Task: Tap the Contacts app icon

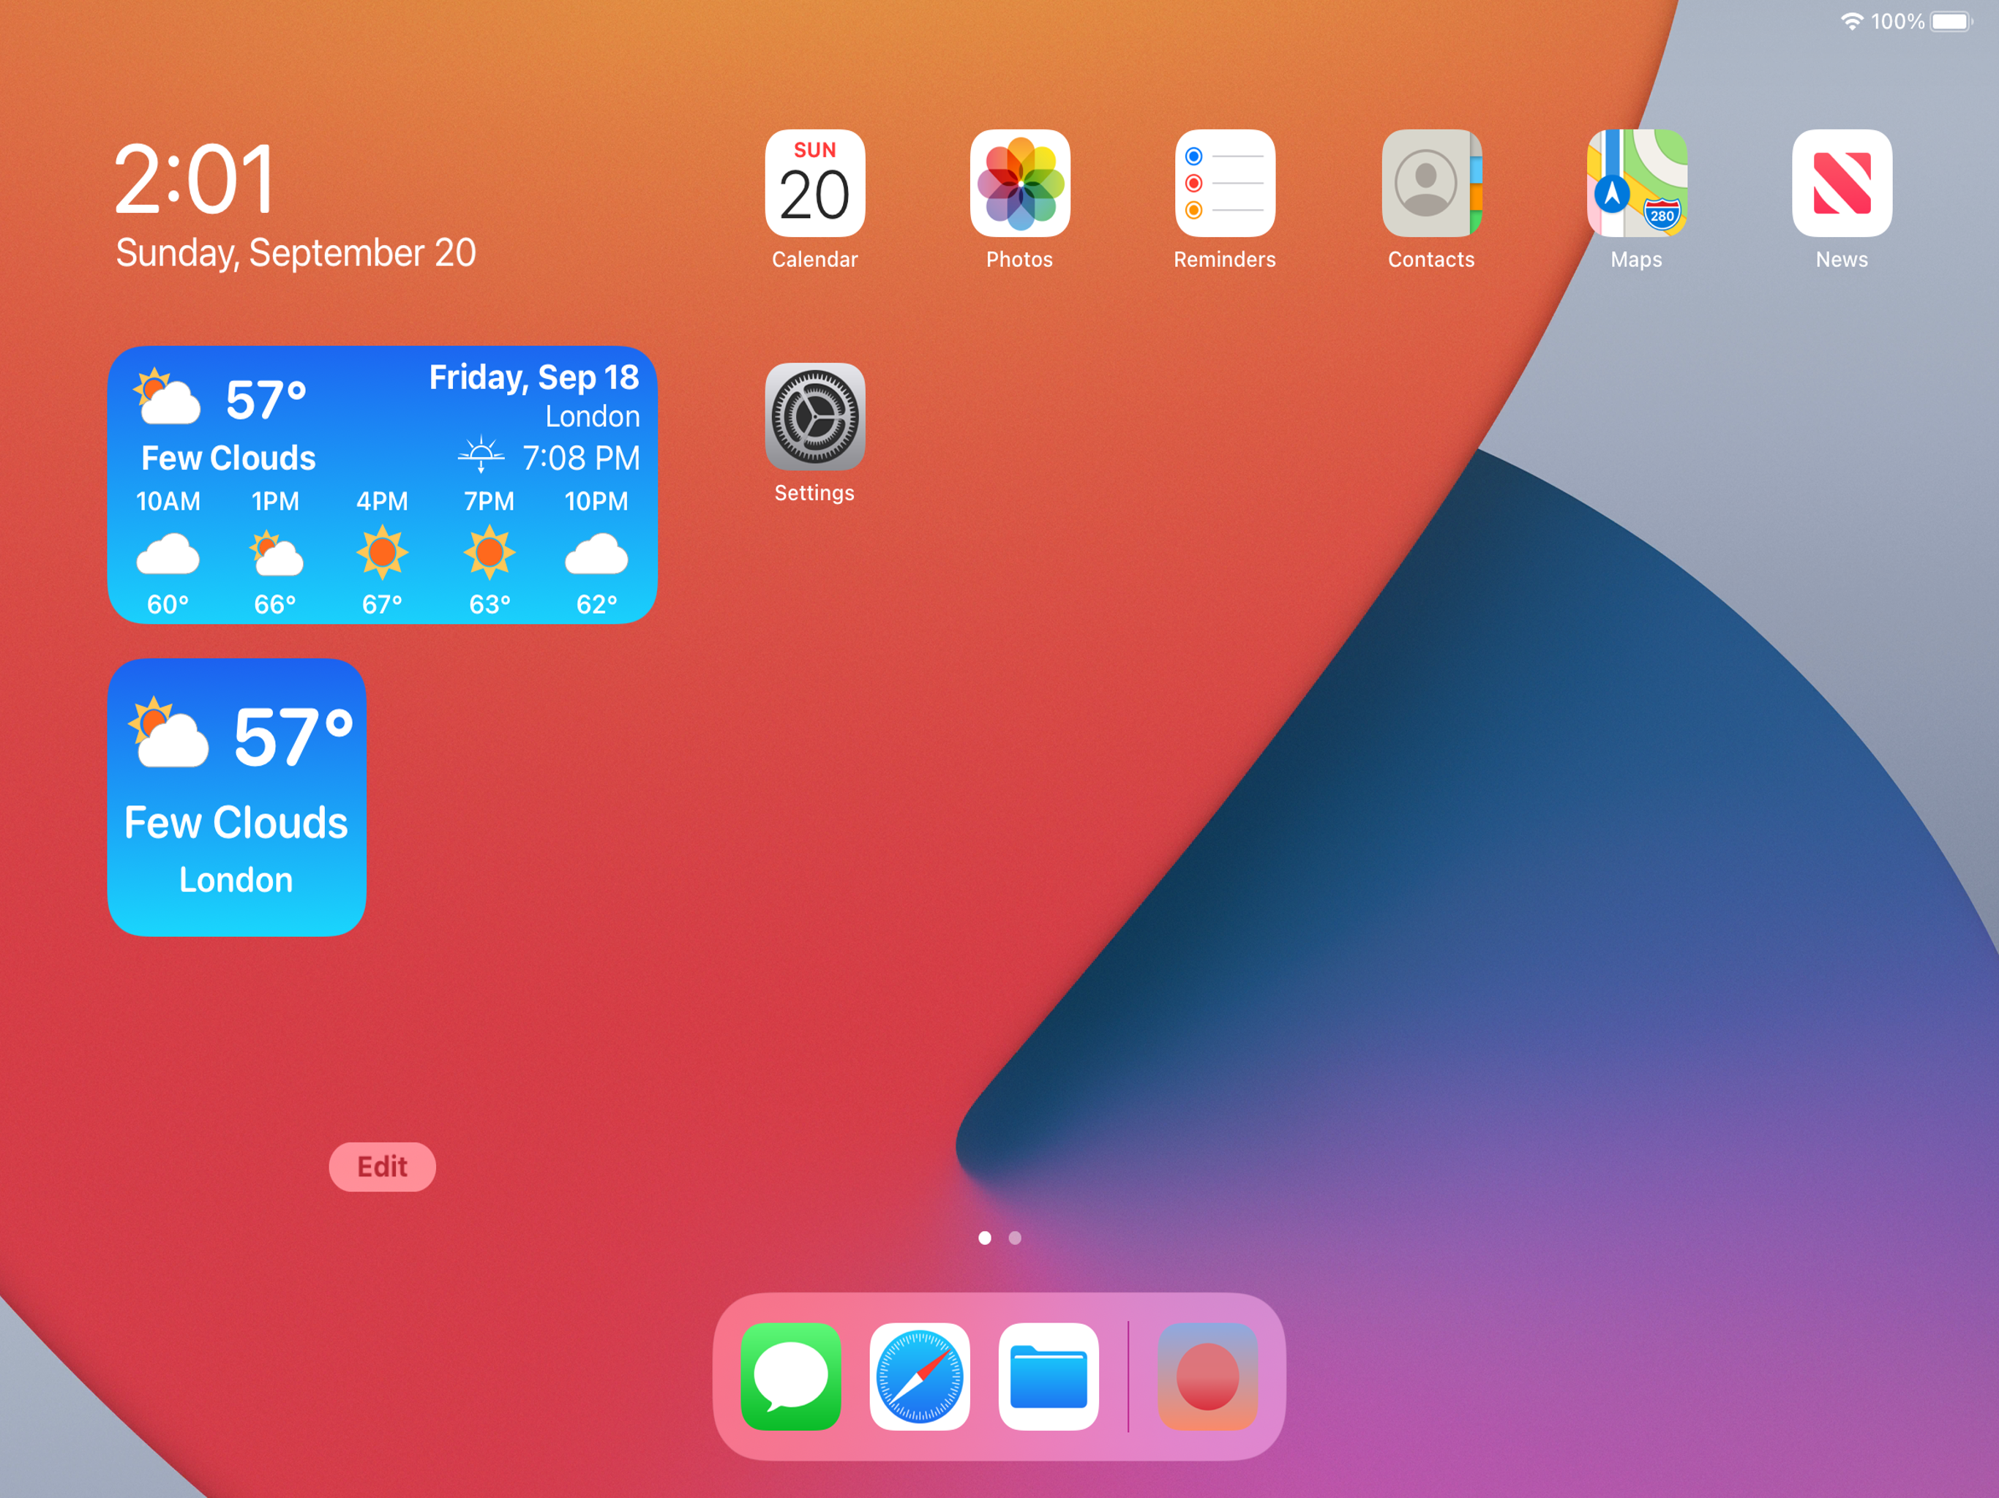Action: pos(1430,184)
